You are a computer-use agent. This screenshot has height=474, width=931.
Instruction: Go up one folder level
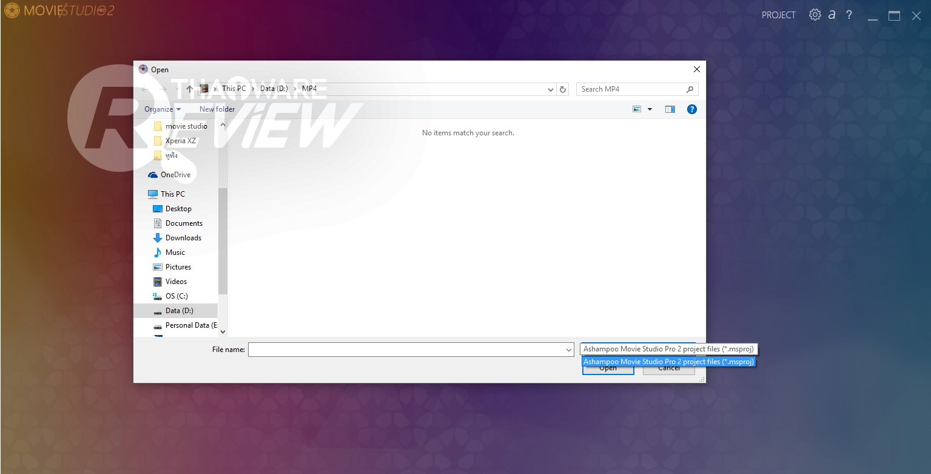(x=190, y=89)
